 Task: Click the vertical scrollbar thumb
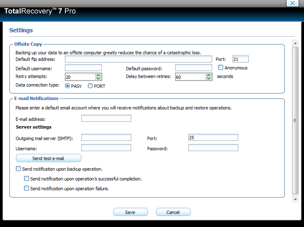[x=295, y=120]
